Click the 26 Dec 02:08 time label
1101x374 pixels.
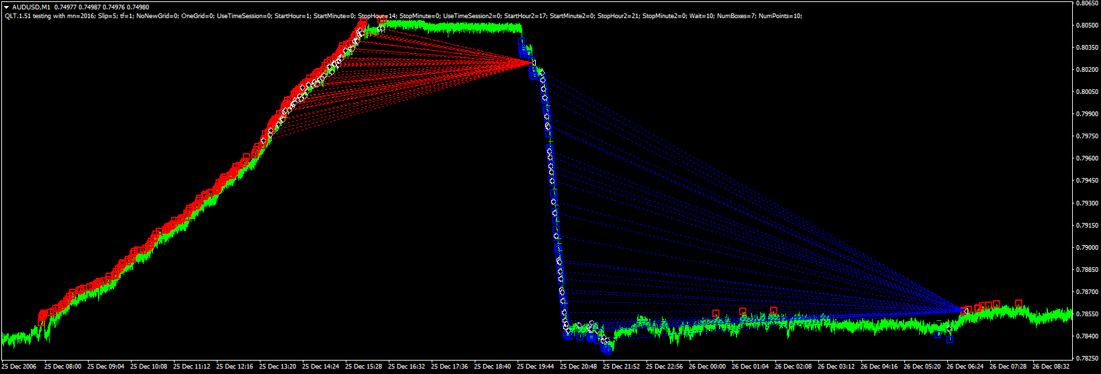click(x=794, y=367)
